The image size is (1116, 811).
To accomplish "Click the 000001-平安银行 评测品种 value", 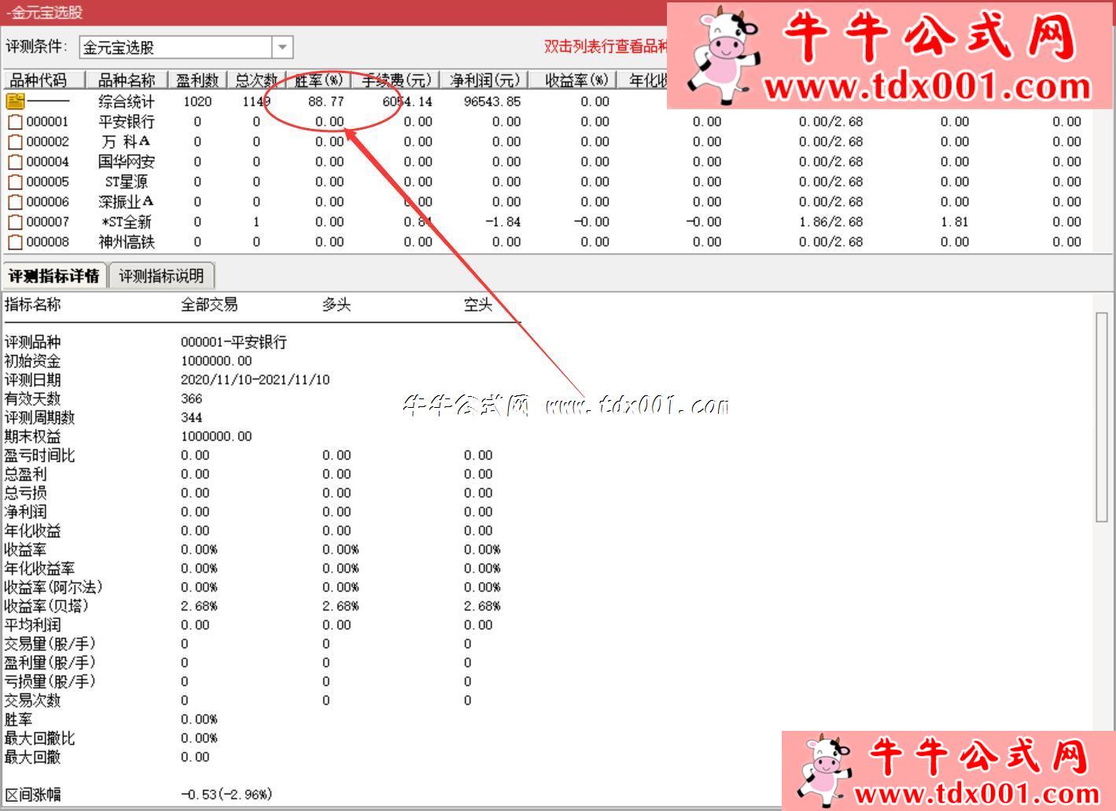I will click(234, 342).
